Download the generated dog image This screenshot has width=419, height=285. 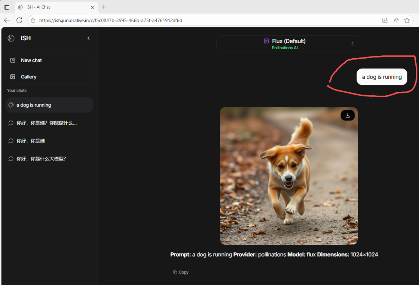coord(348,115)
